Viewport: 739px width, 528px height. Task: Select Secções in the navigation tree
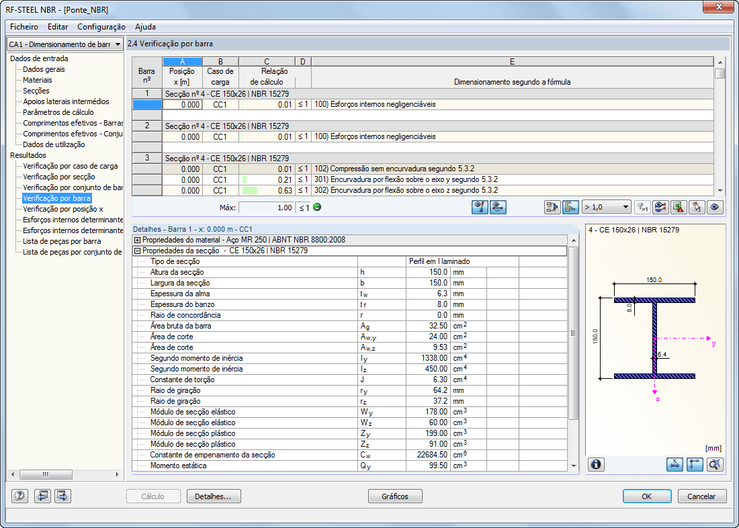[36, 91]
